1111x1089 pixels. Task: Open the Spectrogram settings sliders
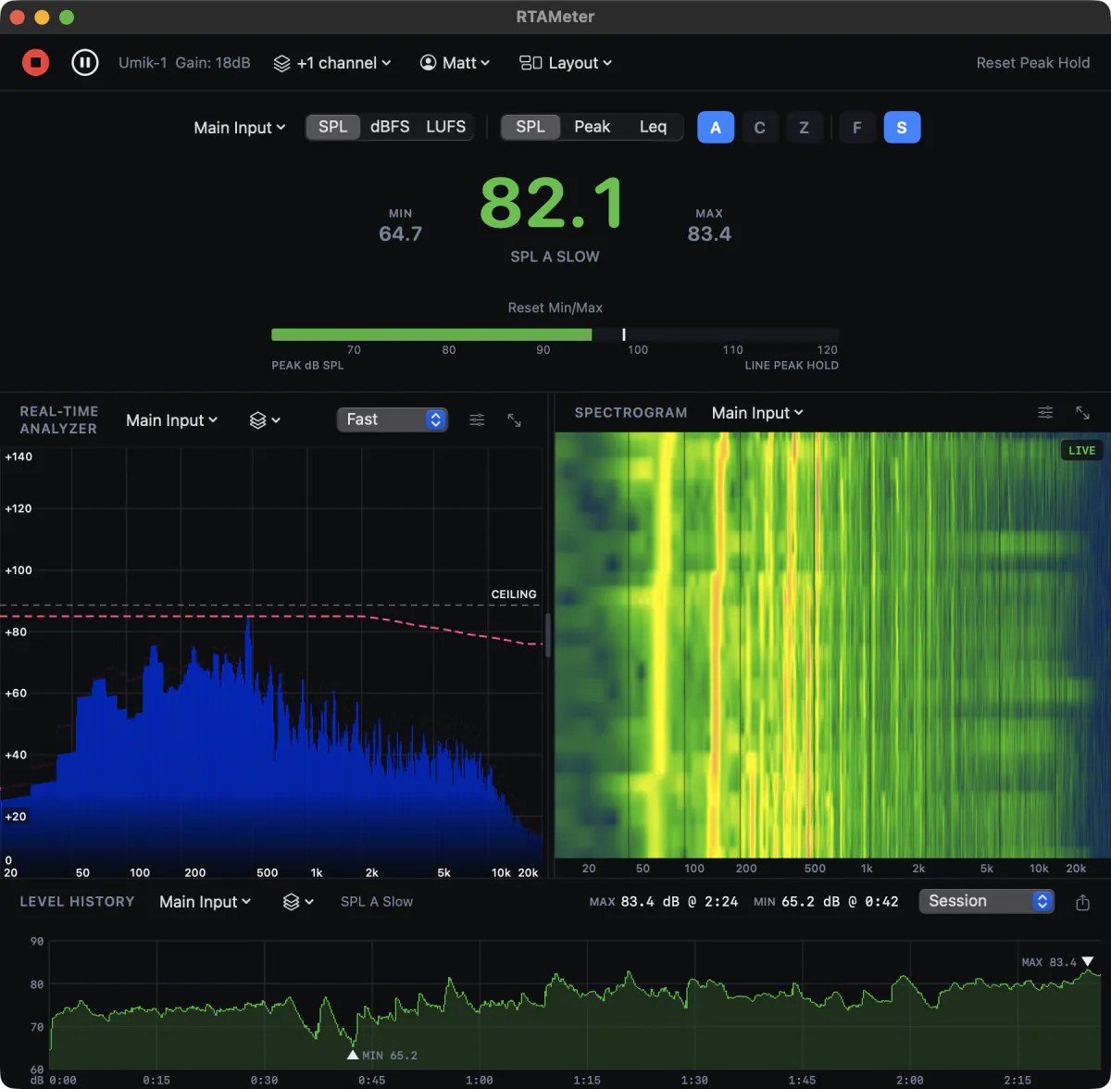point(1045,413)
